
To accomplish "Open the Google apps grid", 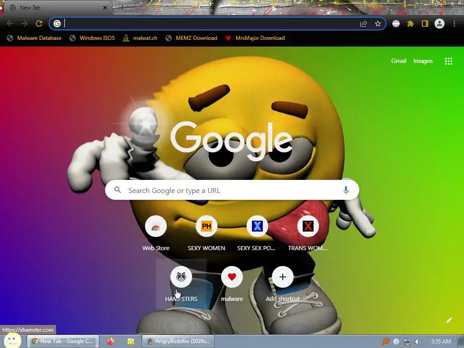I will click(448, 61).
